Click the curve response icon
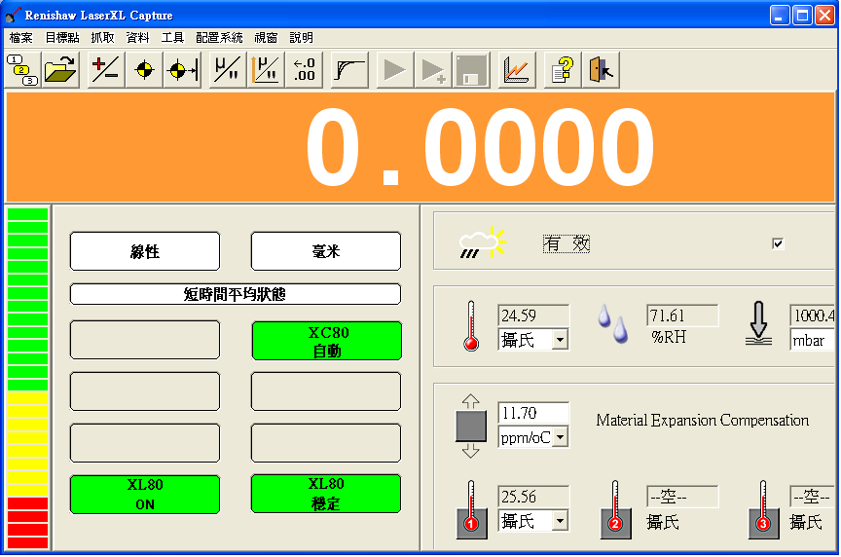Viewport: 841px width, 557px height. coord(349,70)
